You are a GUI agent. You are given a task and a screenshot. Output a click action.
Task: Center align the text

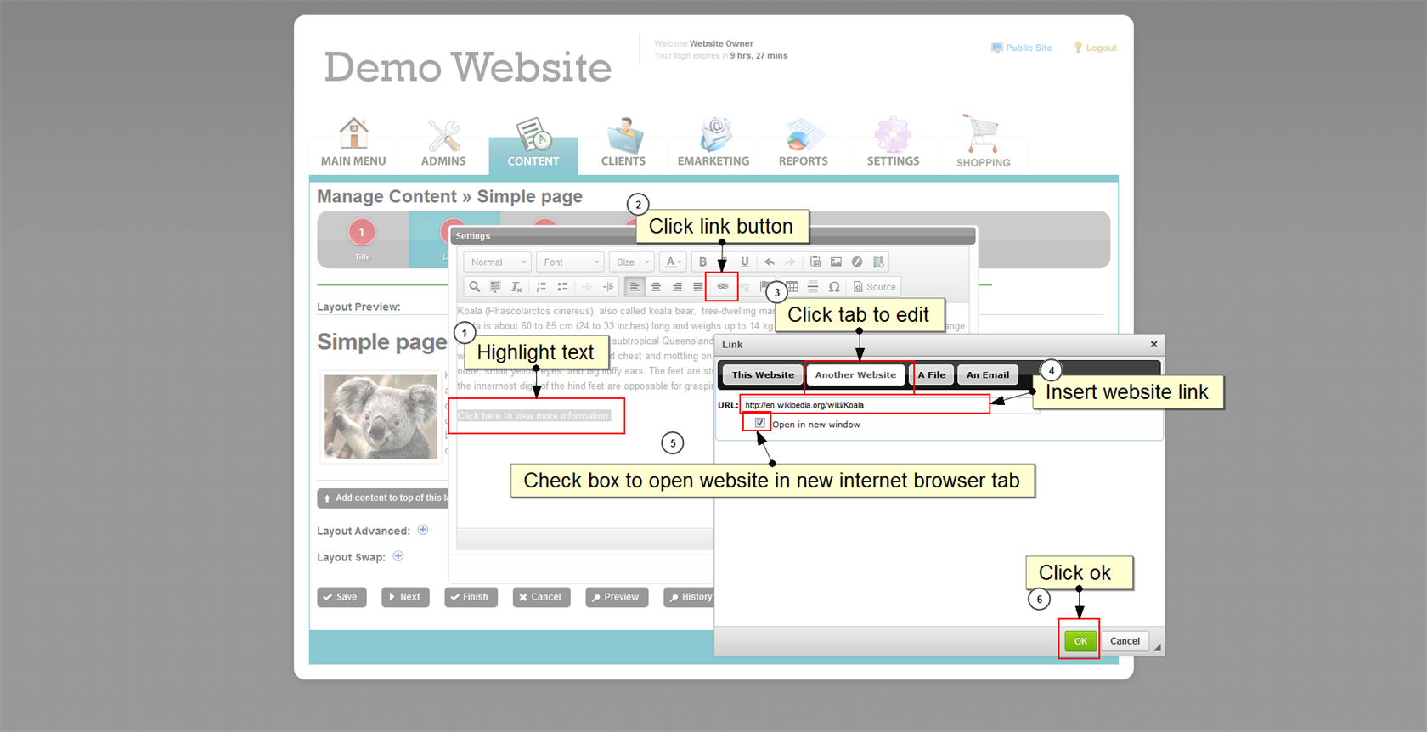tap(656, 287)
